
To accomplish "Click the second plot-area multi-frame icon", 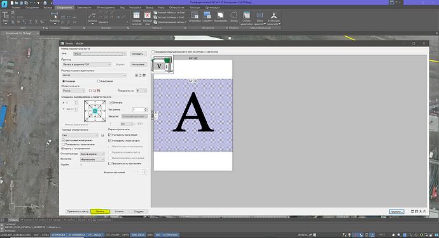I will (94, 91).
